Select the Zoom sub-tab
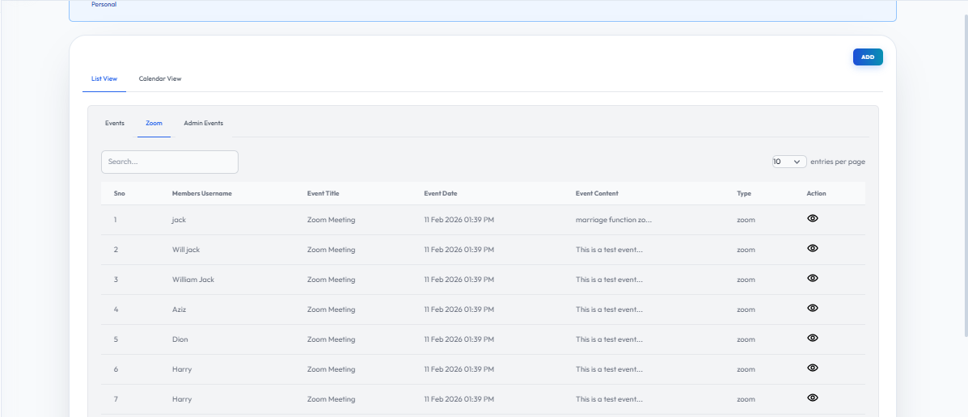The image size is (968, 417). [x=154, y=124]
